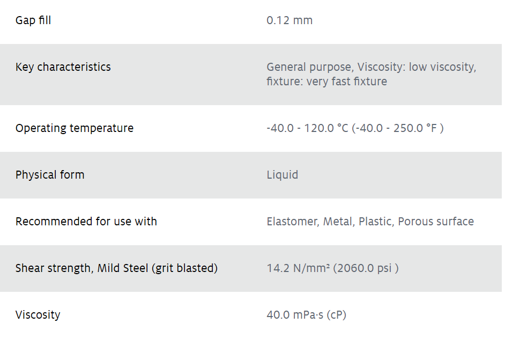Screen dimensions: 505x338
Task: Click the very fast fixture text line
Action: point(326,81)
